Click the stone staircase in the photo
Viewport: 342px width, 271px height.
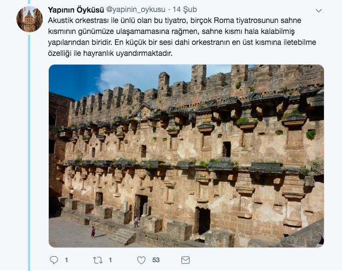point(123,237)
